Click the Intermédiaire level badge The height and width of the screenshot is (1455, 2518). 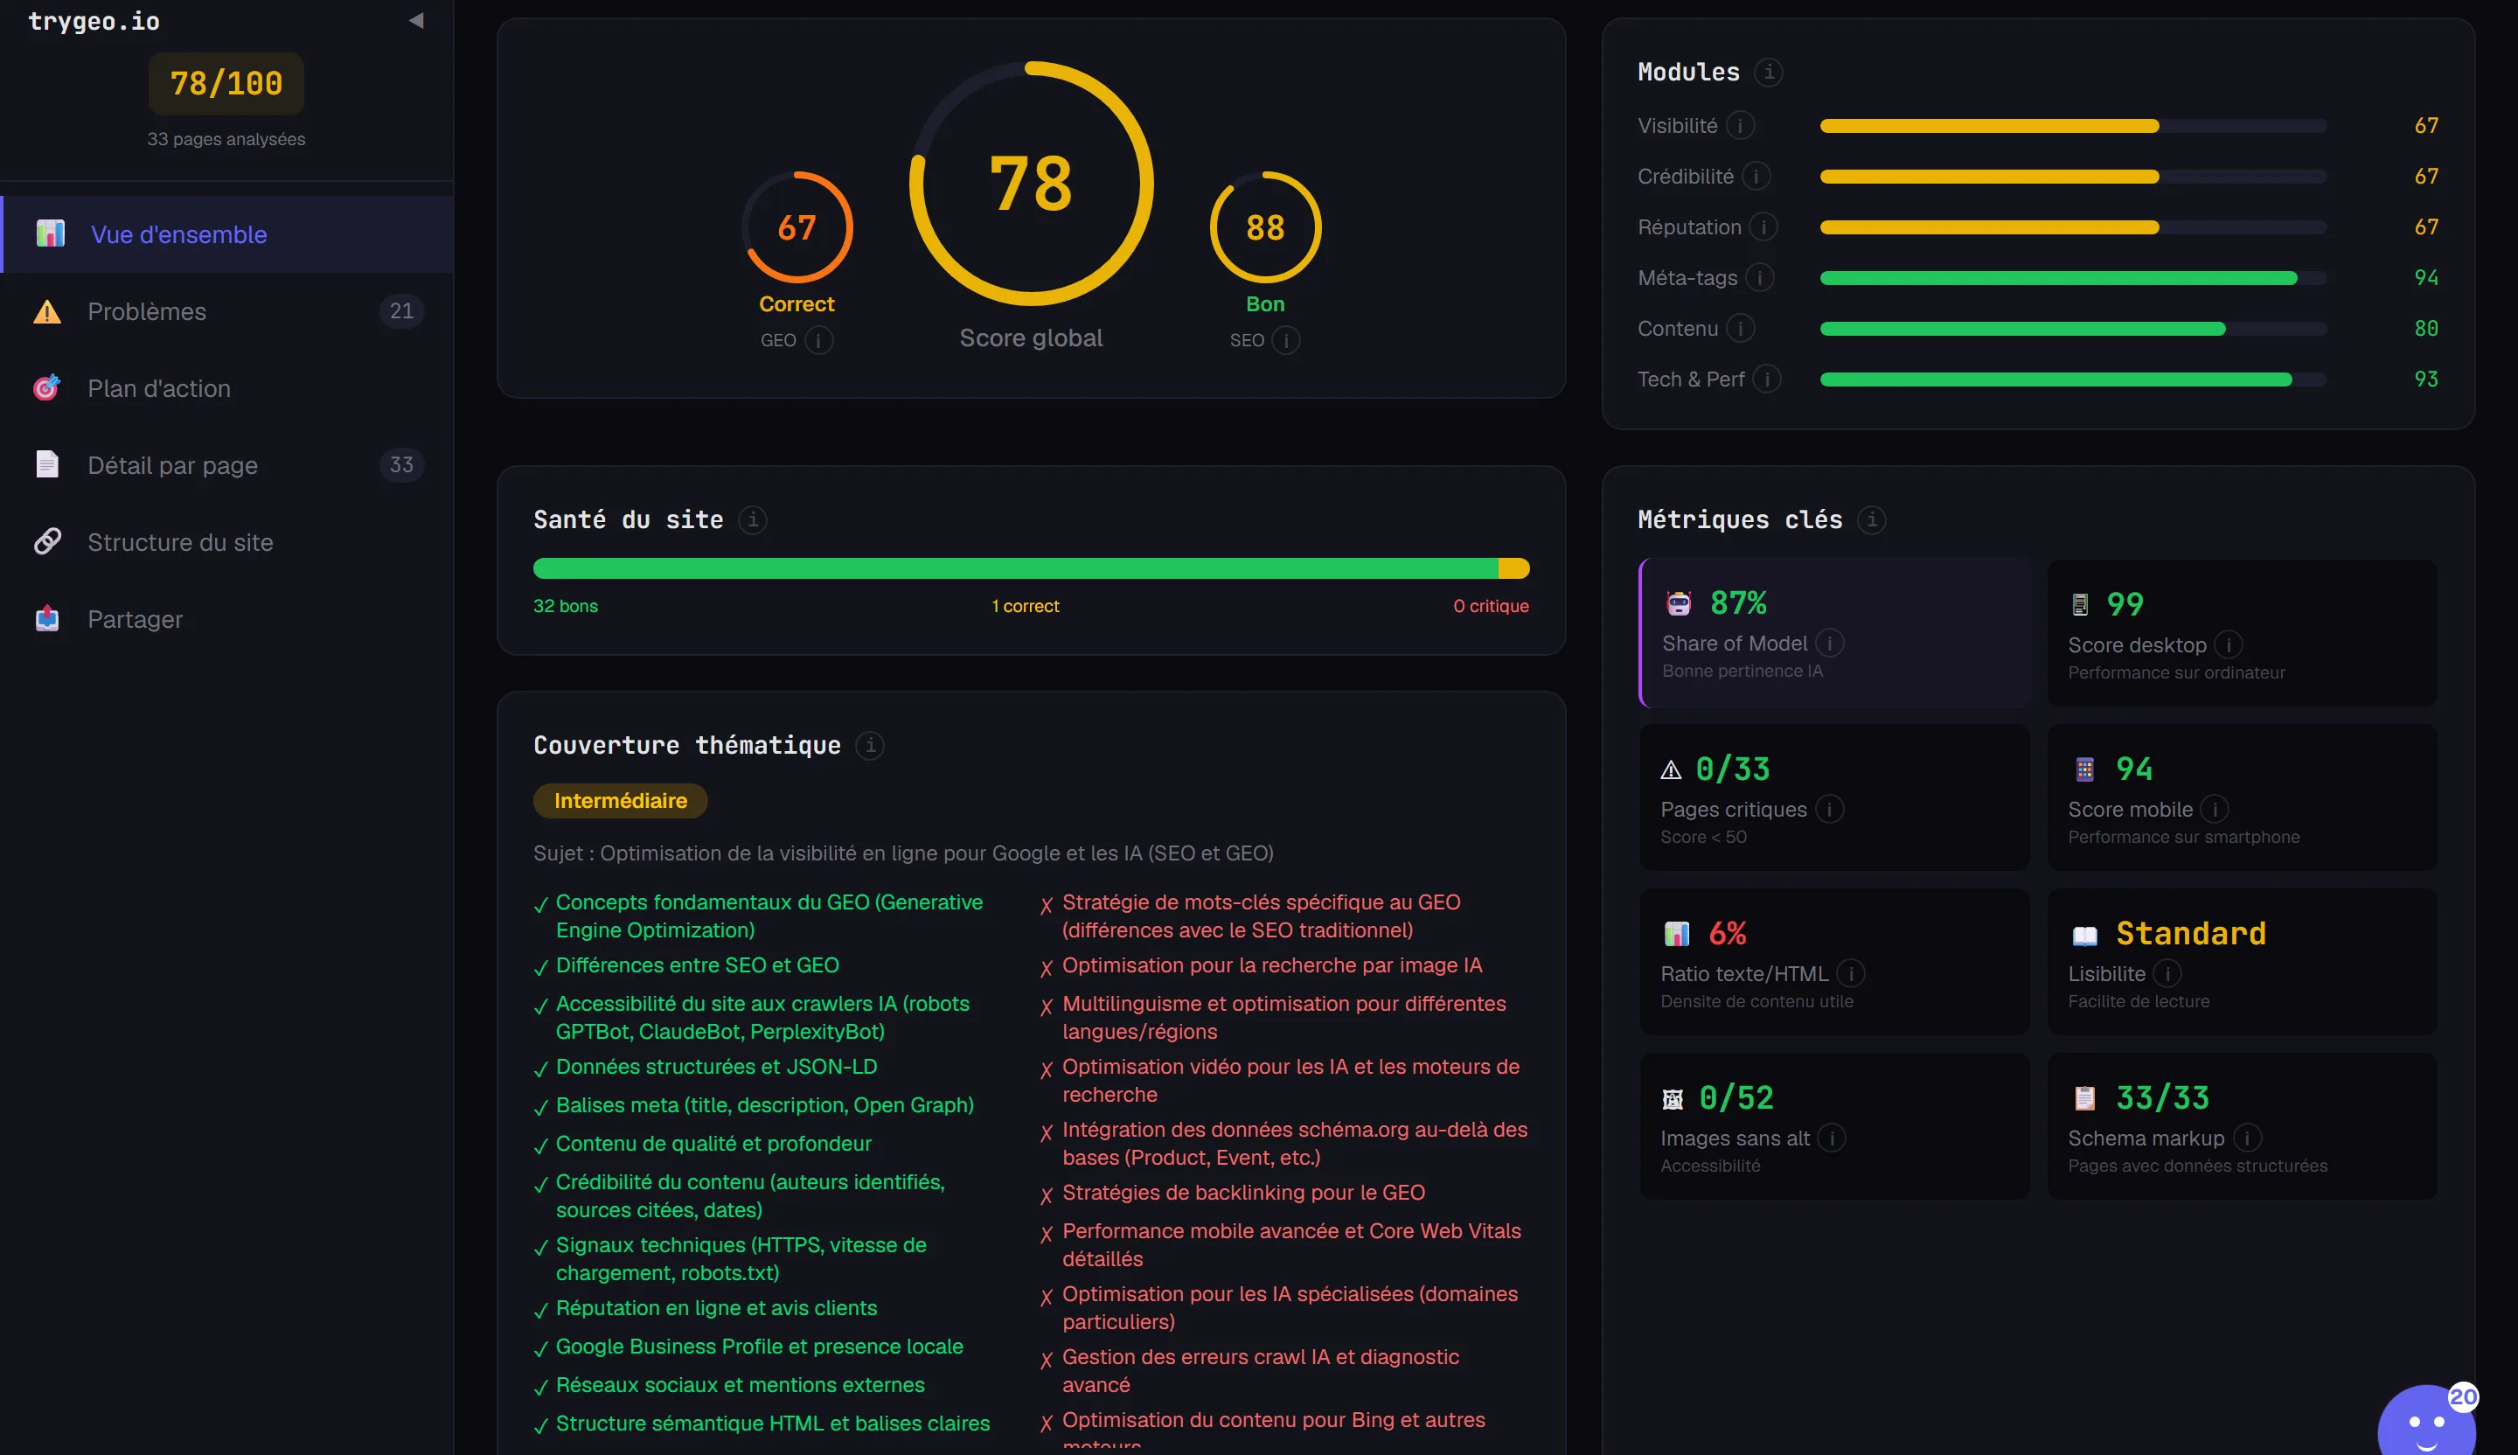[621, 800]
